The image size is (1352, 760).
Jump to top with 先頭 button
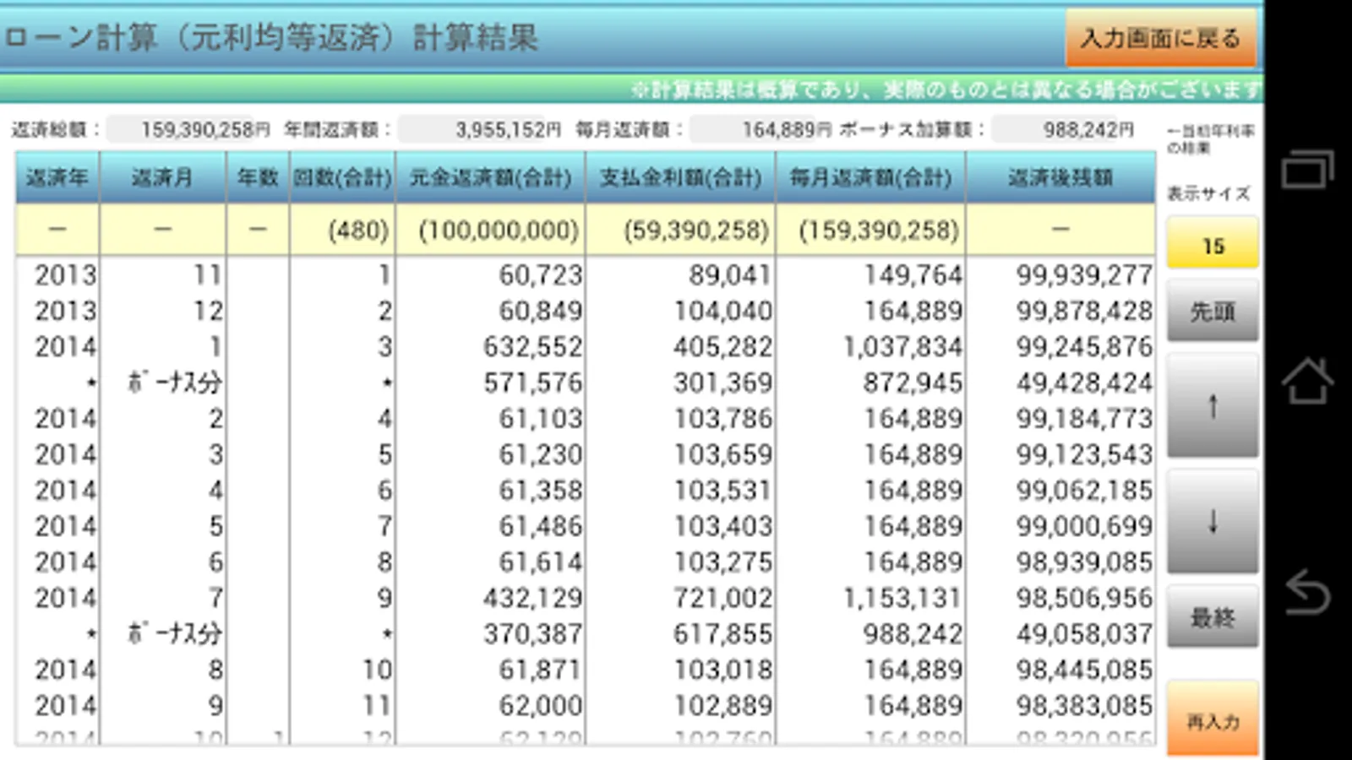tap(1213, 312)
